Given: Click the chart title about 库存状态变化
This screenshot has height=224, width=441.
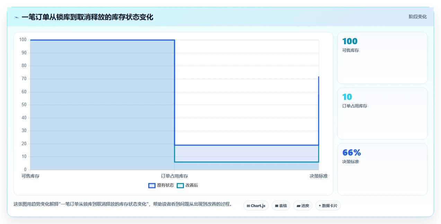Looking at the screenshot, I should point(87,17).
